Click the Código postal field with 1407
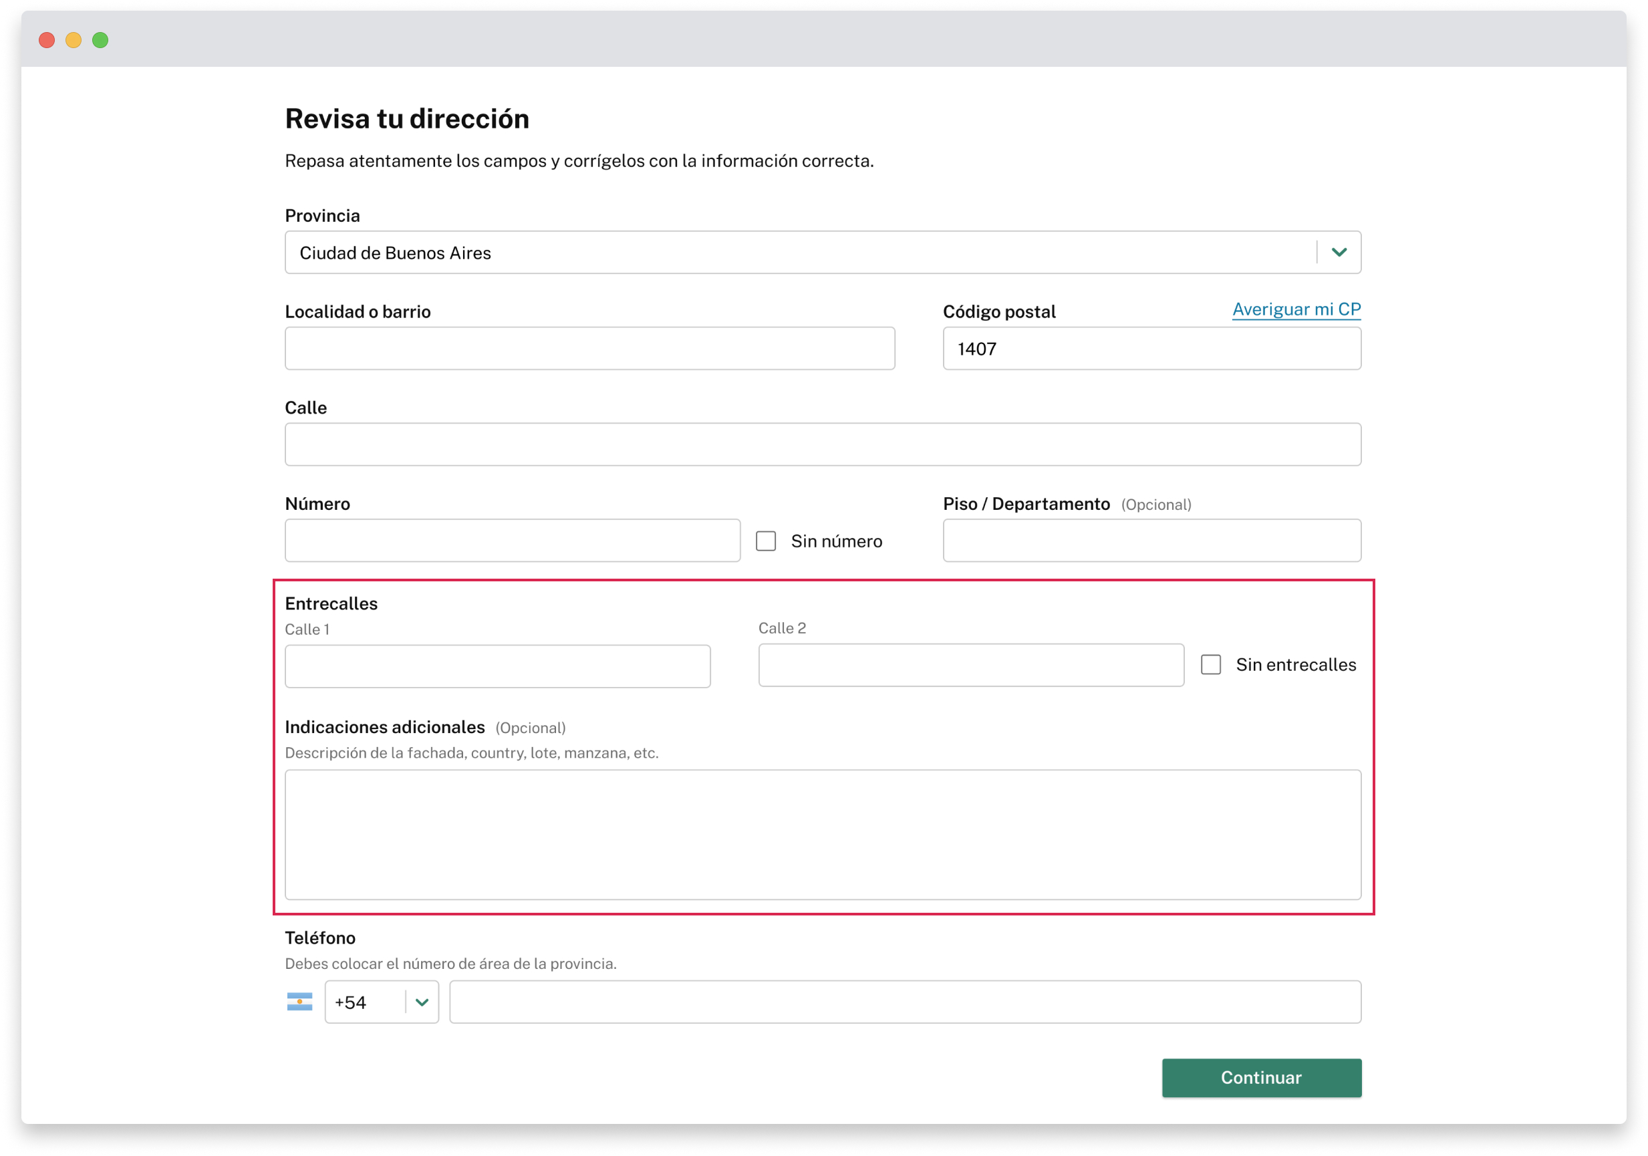 coord(1151,349)
